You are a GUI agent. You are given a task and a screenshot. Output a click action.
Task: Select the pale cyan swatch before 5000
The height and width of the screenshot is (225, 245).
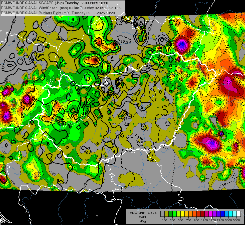[x=235, y=214]
